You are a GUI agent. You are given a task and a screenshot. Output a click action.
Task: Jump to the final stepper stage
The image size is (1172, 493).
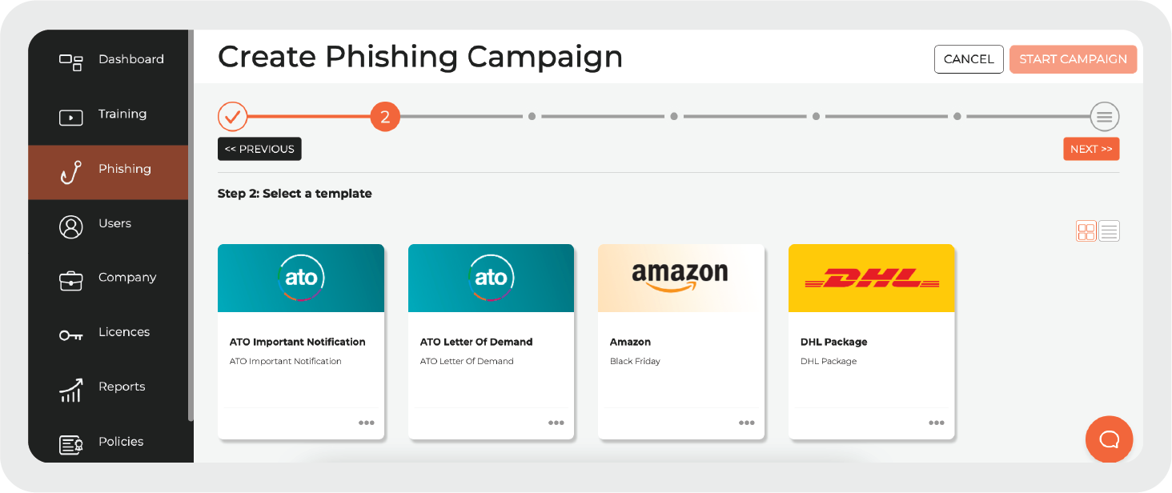[x=1105, y=116]
